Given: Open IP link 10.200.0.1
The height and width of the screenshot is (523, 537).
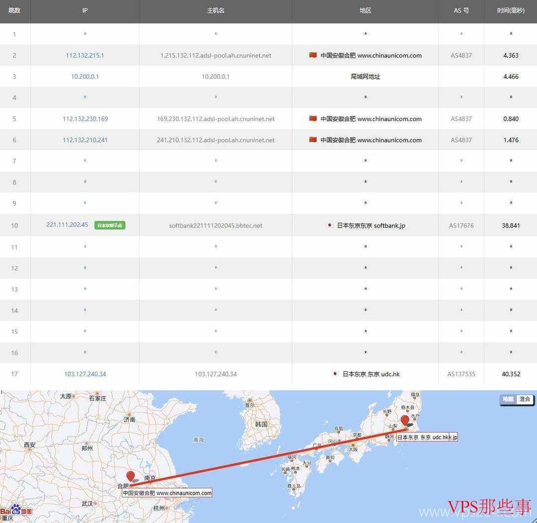Looking at the screenshot, I should point(85,77).
